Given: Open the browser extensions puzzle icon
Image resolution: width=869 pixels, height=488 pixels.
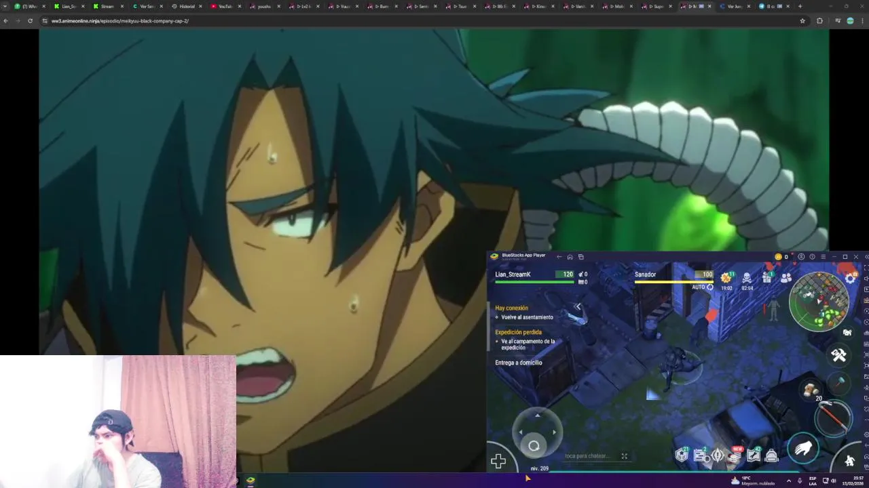Looking at the screenshot, I should (x=819, y=21).
